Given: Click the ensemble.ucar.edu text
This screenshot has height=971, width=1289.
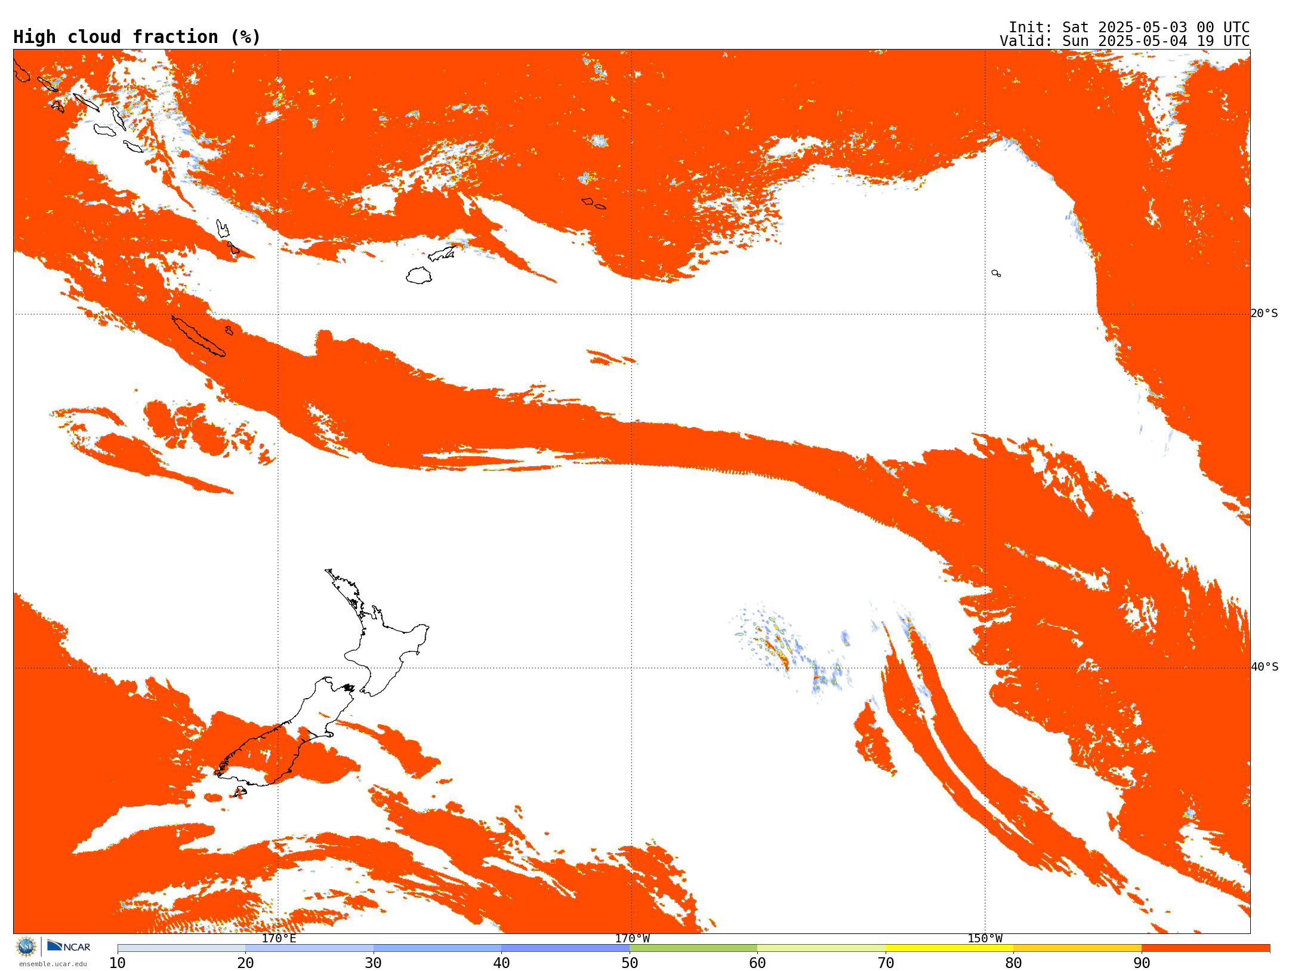Looking at the screenshot, I should (x=53, y=964).
